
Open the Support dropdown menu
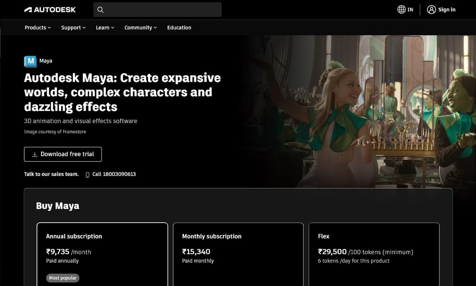pyautogui.click(x=73, y=28)
